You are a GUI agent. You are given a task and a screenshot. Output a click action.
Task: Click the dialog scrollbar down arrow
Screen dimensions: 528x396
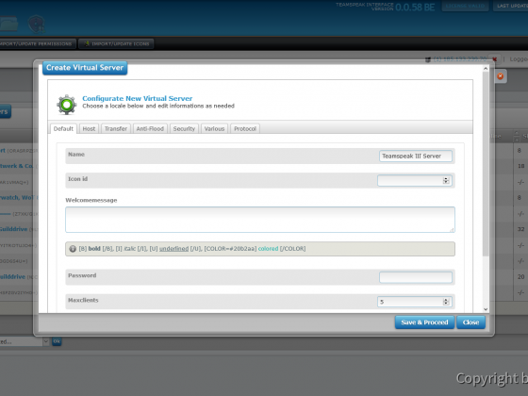tap(486, 309)
